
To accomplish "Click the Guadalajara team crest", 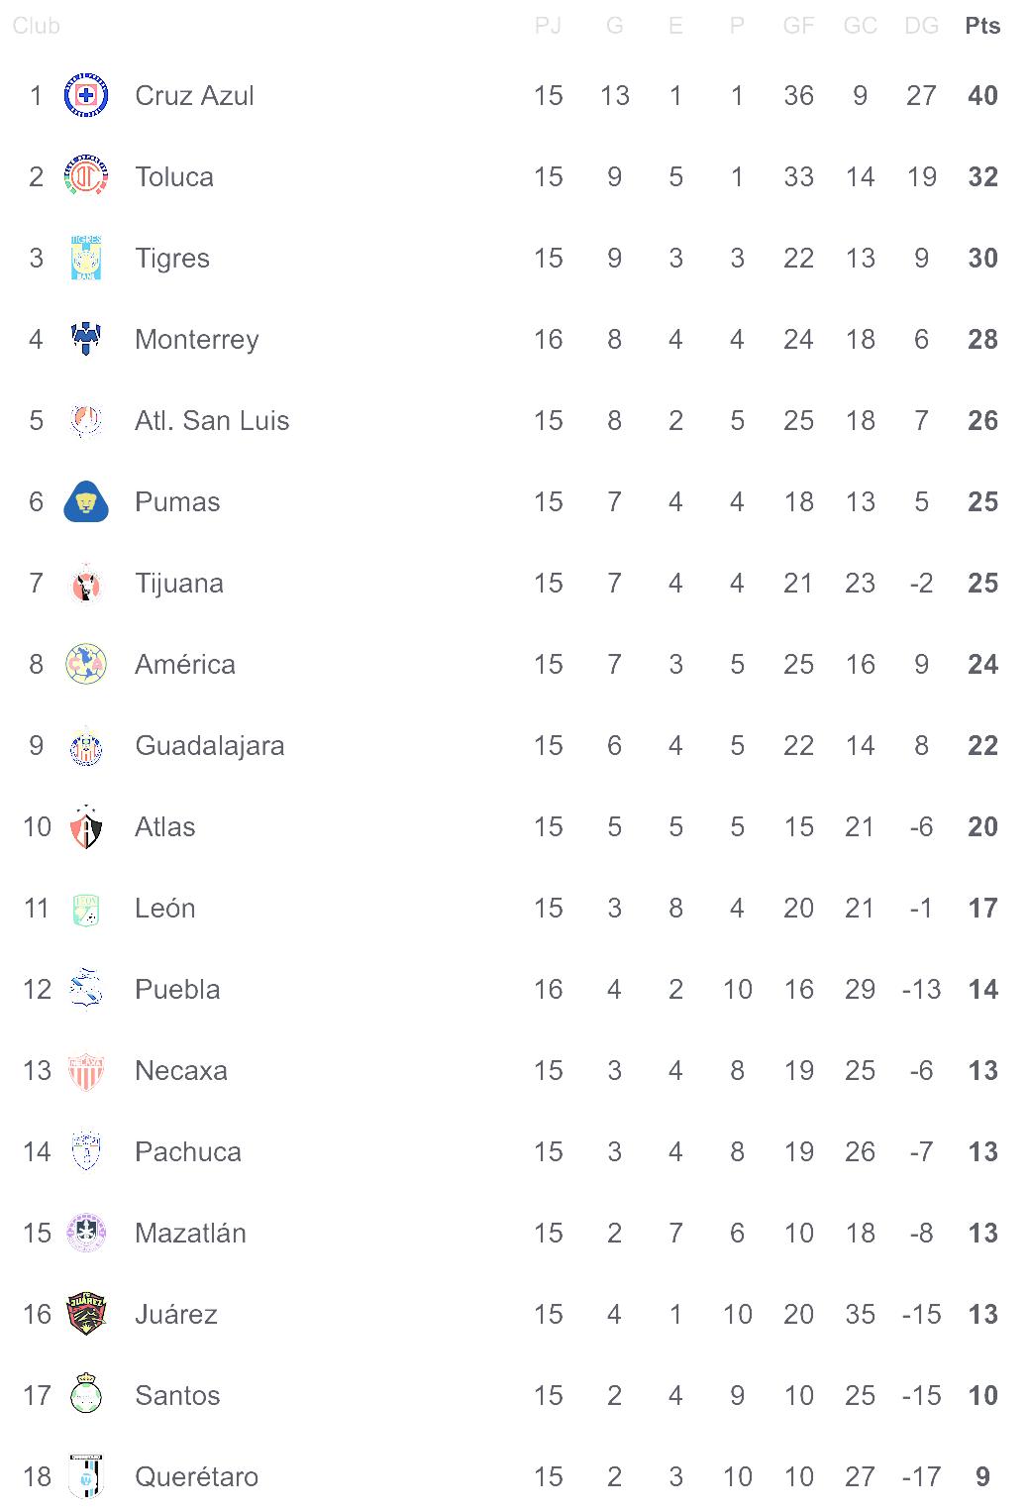I will pyautogui.click(x=86, y=746).
